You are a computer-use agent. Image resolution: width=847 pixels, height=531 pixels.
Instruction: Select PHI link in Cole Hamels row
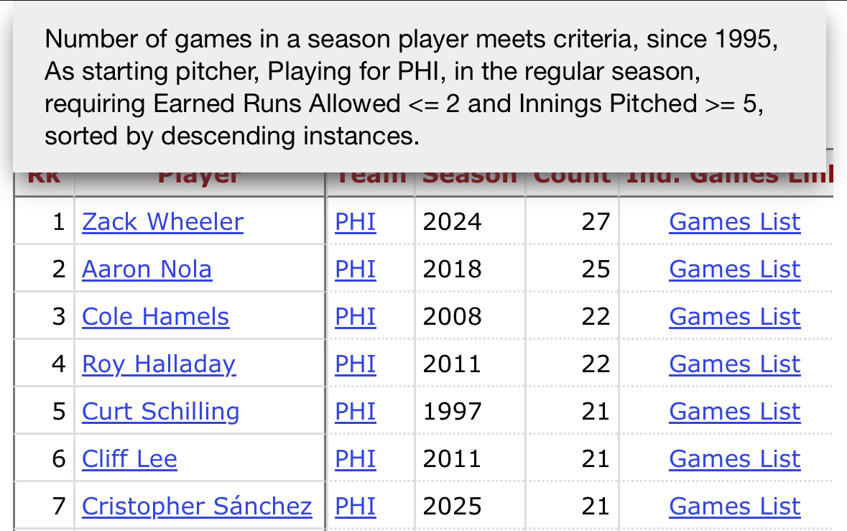(355, 317)
